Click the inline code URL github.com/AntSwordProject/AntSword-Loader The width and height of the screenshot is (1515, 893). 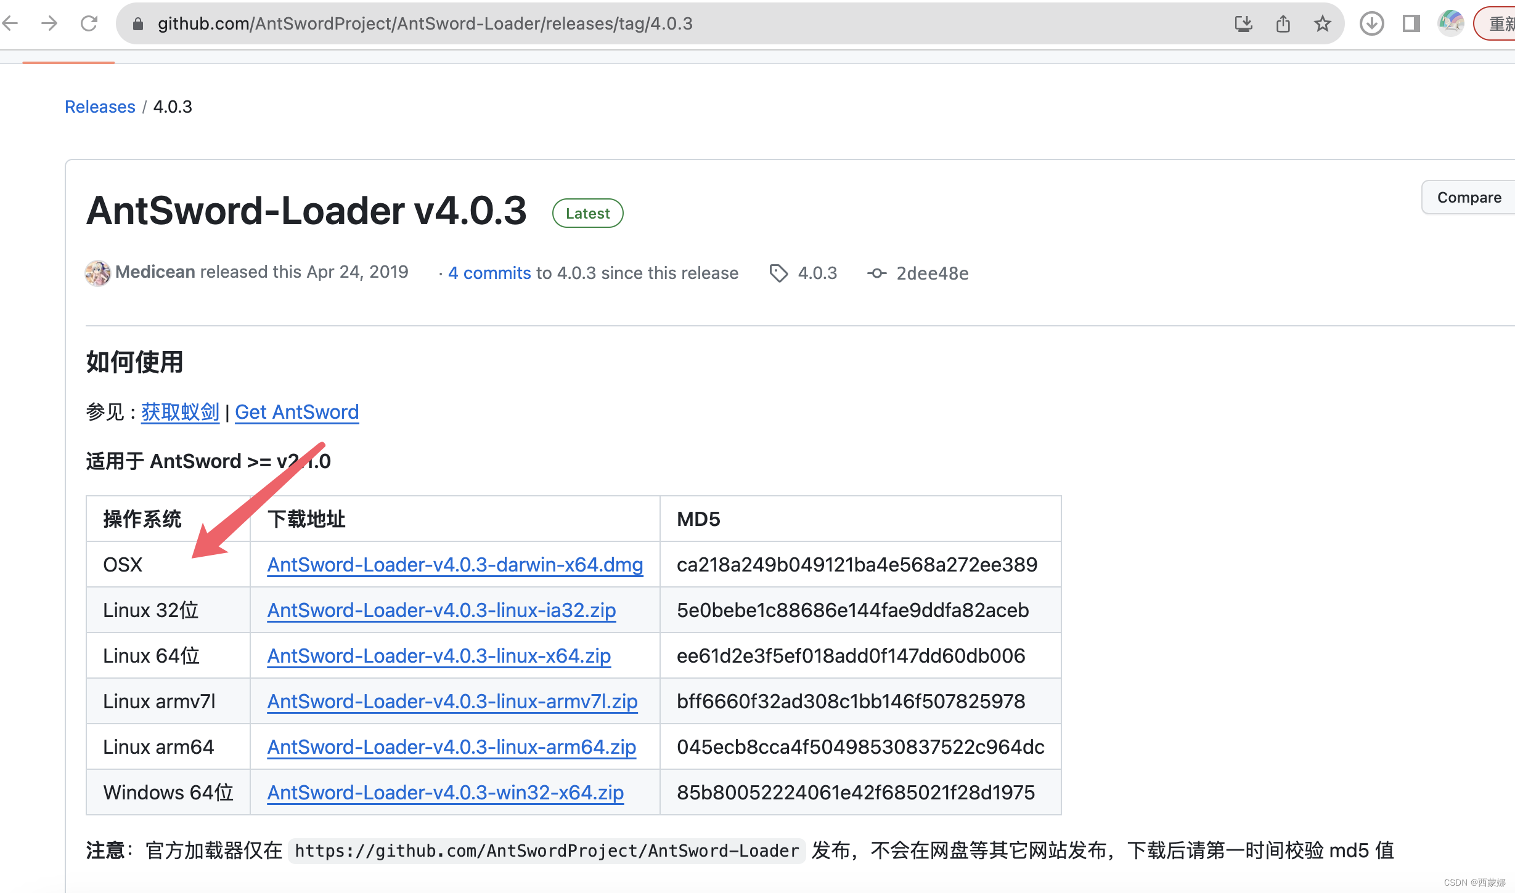547,851
